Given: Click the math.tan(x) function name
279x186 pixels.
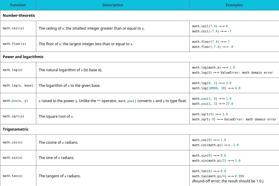Looking at the screenshot, I should 13,176.
